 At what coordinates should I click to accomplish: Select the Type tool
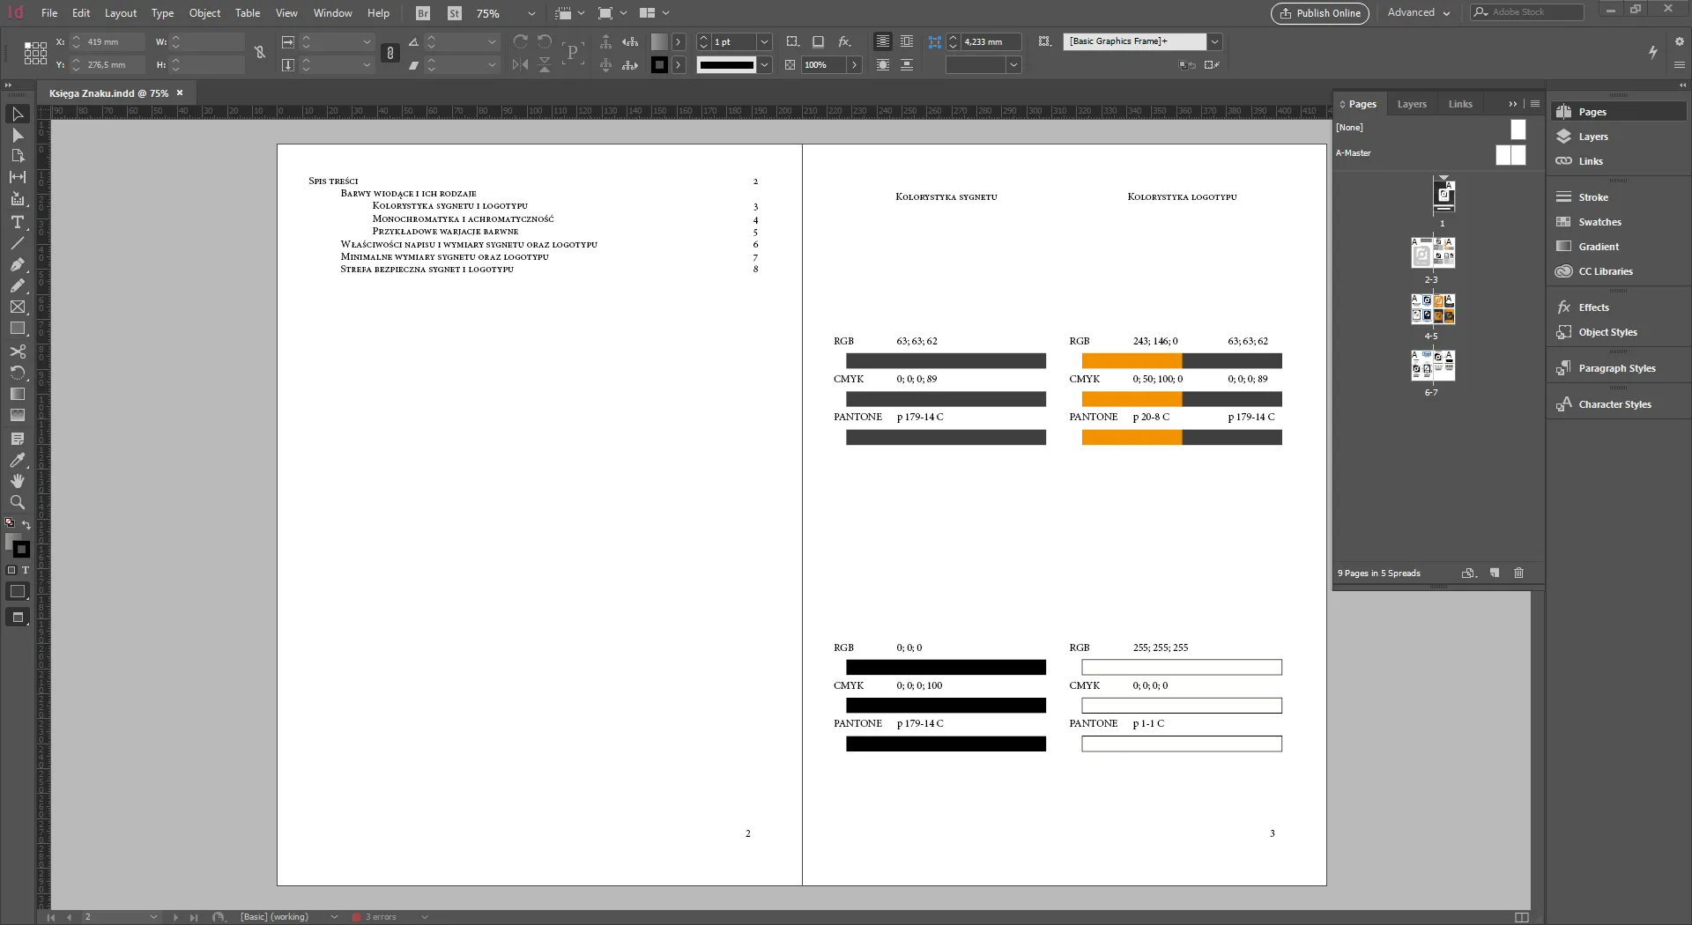[17, 222]
